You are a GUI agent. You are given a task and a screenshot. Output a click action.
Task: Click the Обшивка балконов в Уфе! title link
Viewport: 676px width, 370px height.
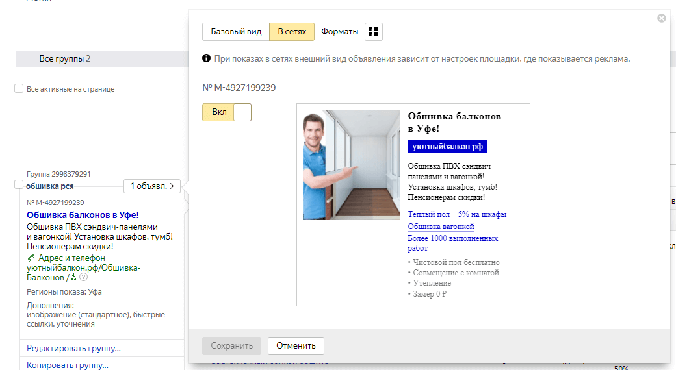[x=83, y=215]
